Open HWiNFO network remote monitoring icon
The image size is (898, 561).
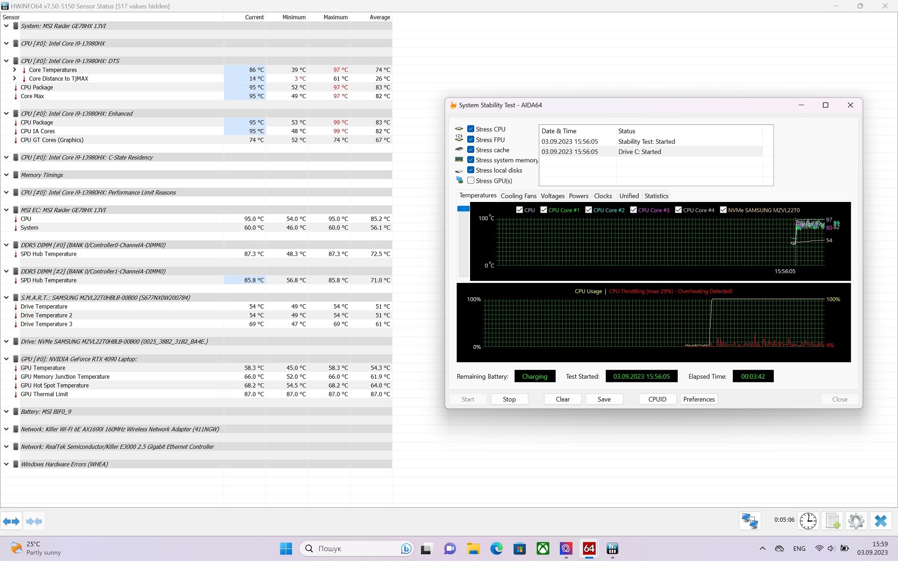(x=750, y=521)
